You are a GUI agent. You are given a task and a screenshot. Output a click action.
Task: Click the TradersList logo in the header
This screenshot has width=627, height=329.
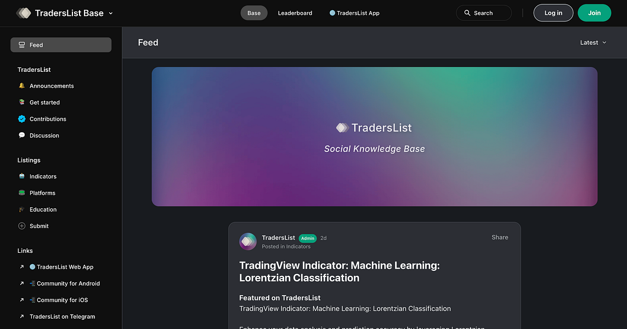tap(24, 13)
